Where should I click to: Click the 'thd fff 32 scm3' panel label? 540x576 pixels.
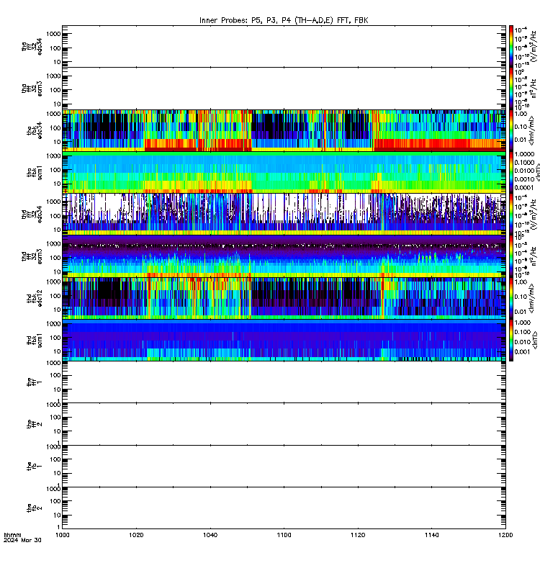click(x=32, y=256)
